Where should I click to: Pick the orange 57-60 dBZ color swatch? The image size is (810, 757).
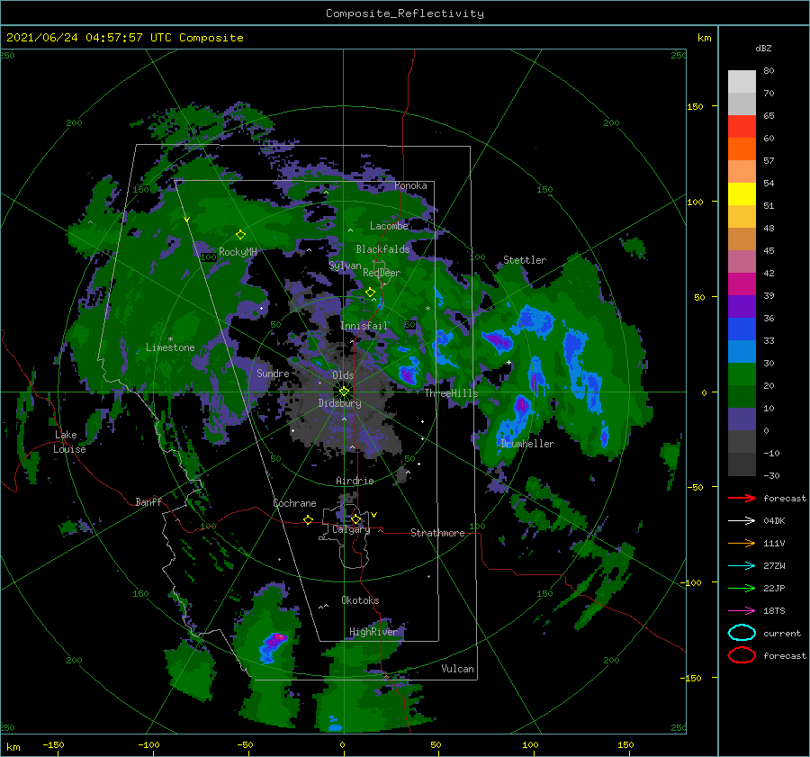[742, 149]
